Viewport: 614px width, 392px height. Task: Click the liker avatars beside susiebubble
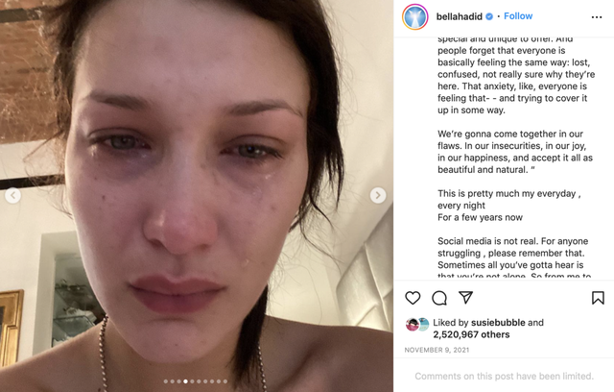tap(417, 325)
